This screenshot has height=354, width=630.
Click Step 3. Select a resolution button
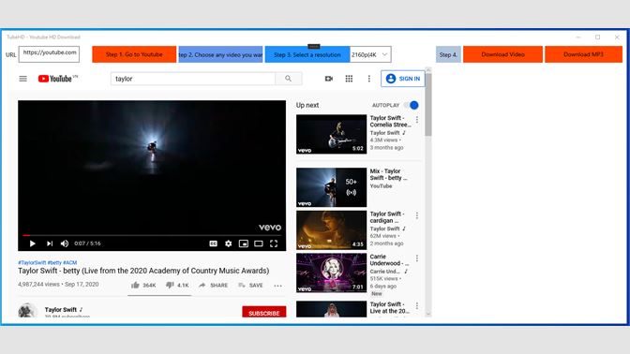coord(307,54)
